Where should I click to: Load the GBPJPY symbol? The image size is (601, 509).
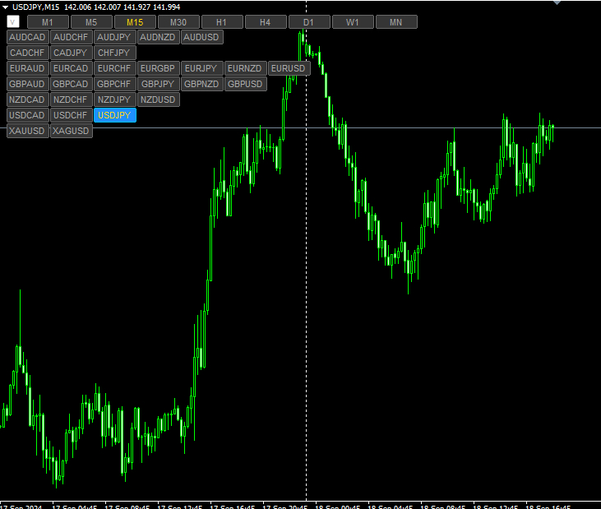point(158,84)
